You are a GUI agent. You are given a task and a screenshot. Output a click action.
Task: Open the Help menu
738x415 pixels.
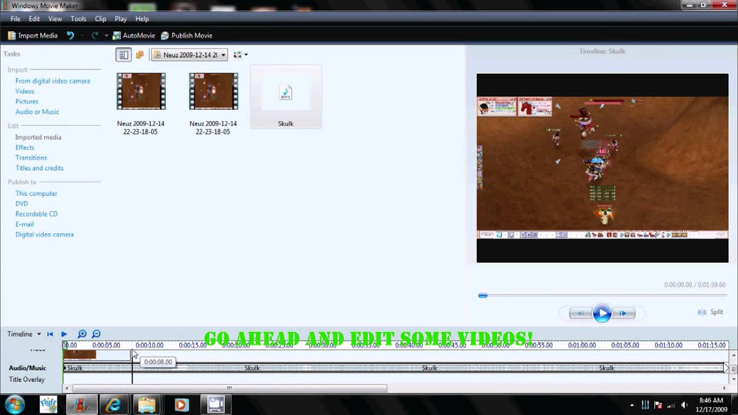pyautogui.click(x=142, y=19)
